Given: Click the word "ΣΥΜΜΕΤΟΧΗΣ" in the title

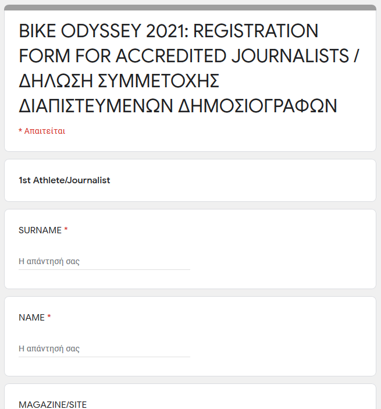Looking at the screenshot, I should click(x=159, y=81).
